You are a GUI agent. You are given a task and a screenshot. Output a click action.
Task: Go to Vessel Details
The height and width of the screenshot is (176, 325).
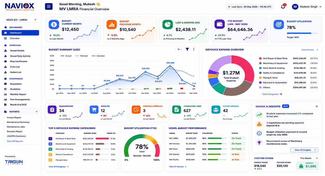pyautogui.click(x=17, y=51)
